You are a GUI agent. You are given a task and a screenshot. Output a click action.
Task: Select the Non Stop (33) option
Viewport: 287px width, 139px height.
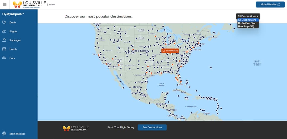(248, 27)
